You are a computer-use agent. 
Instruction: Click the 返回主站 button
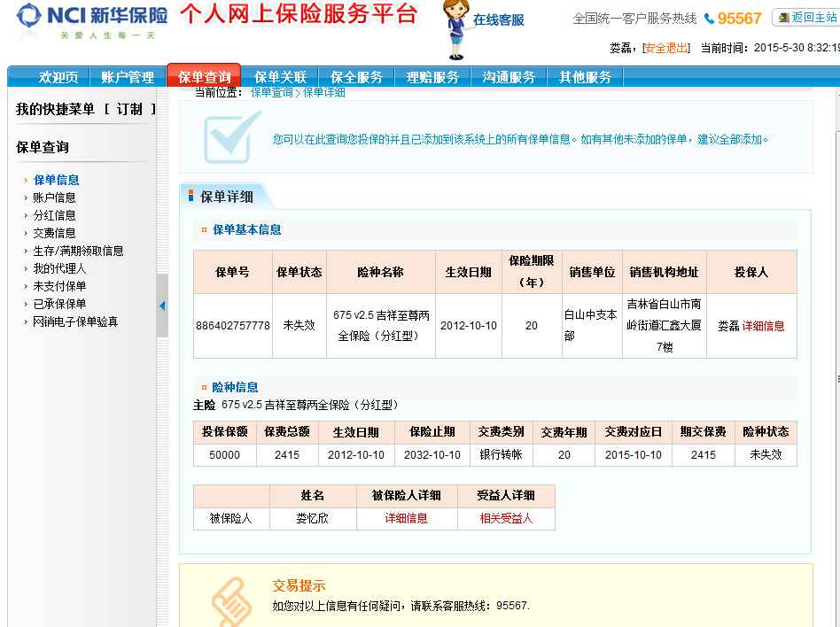(x=805, y=18)
